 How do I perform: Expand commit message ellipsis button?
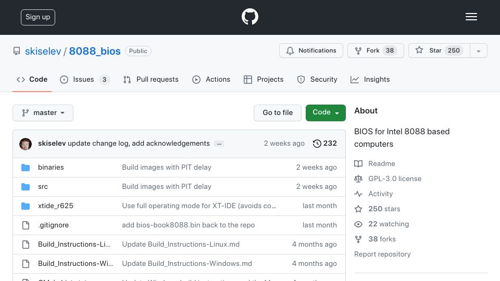[219, 144]
